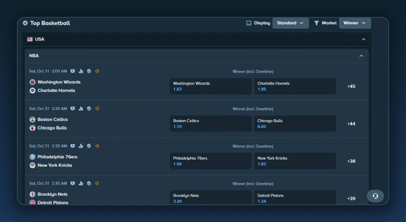Open statistics chart icon for Celtics vs Bulls
The image size is (406, 222).
(81, 108)
